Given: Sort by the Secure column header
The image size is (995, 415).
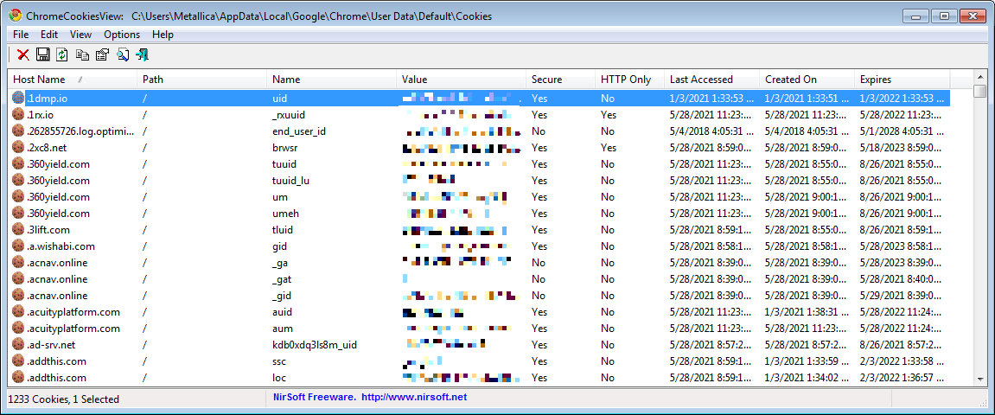Looking at the screenshot, I should pos(560,80).
